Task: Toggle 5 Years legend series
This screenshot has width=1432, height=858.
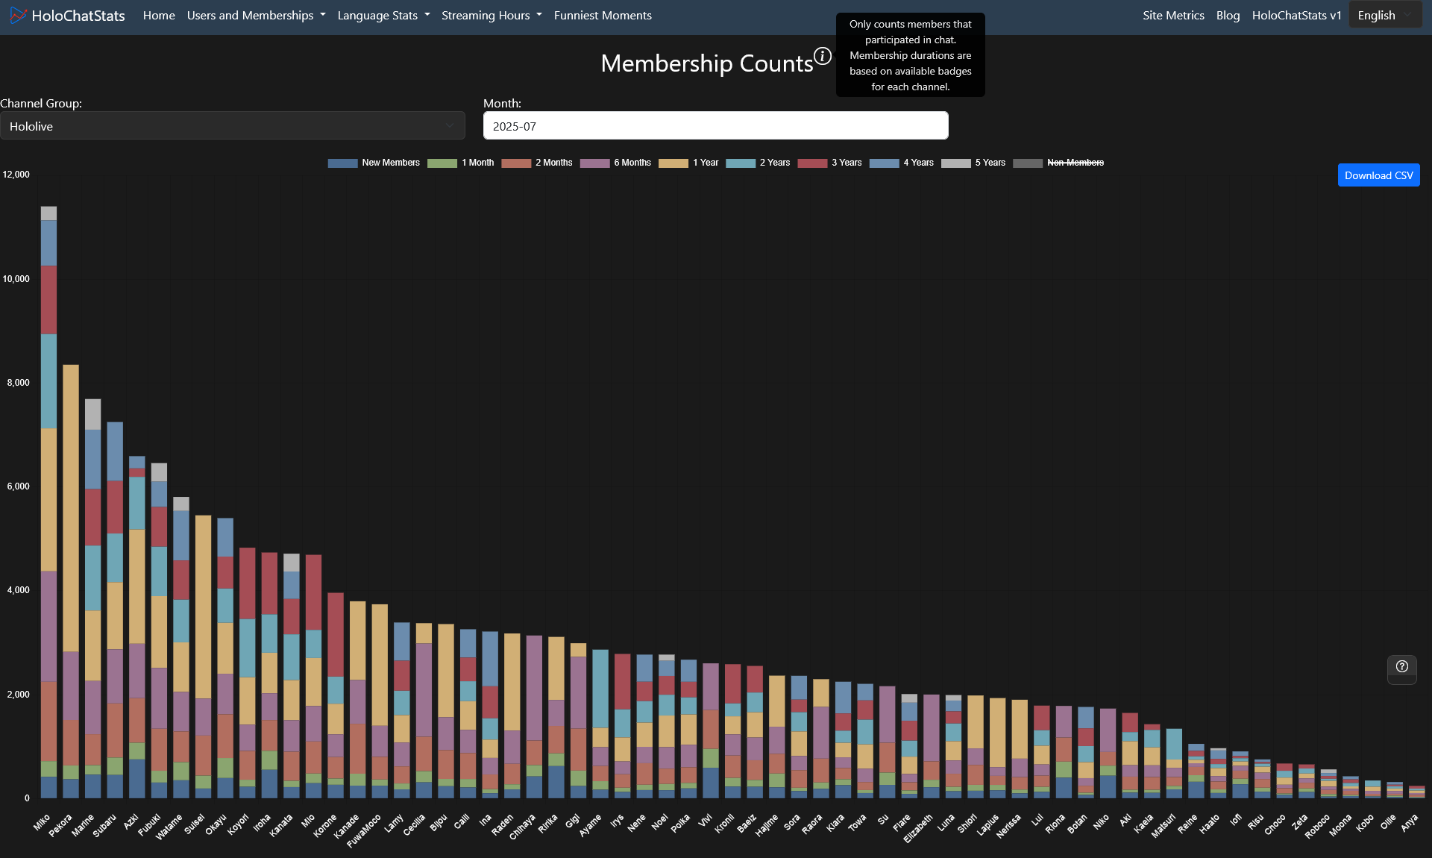Action: [x=973, y=163]
